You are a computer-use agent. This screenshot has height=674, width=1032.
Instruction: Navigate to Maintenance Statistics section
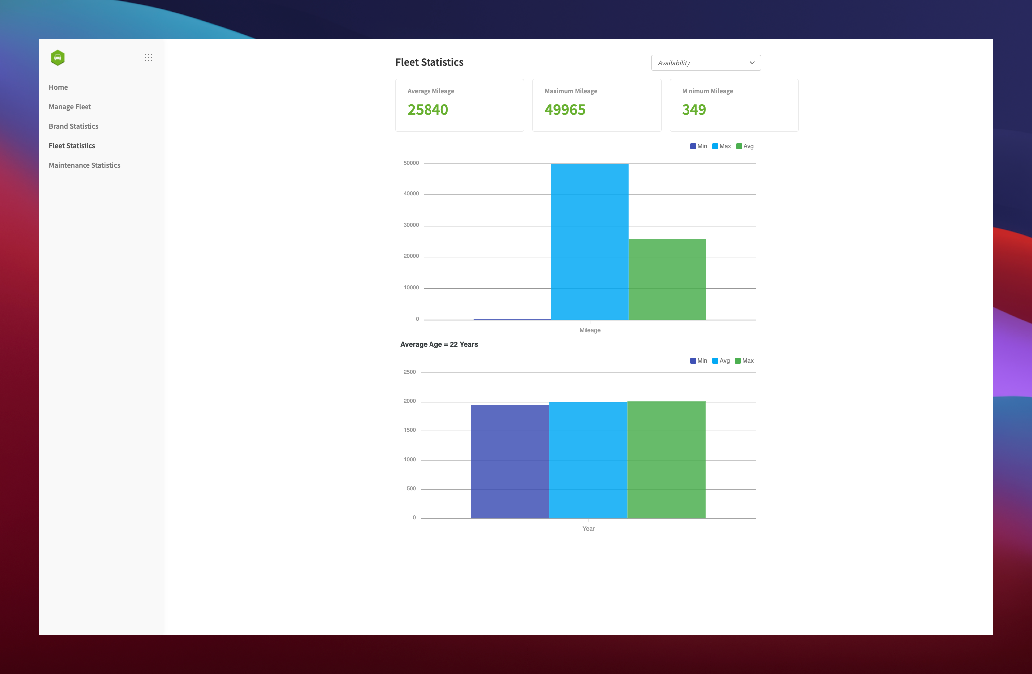click(x=85, y=165)
